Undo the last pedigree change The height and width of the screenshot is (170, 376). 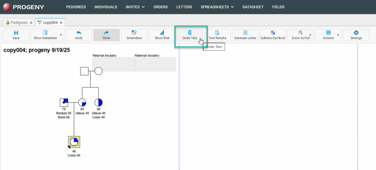[79, 35]
